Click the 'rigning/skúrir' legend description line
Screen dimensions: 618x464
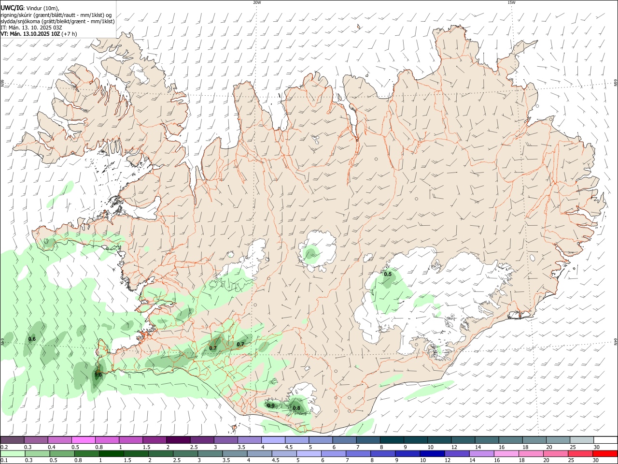(56, 15)
